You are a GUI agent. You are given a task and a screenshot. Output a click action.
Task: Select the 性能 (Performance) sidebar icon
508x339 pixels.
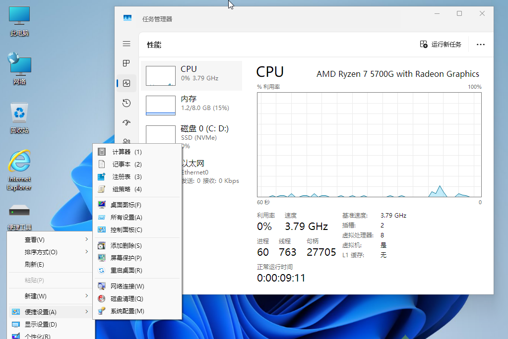pos(127,83)
